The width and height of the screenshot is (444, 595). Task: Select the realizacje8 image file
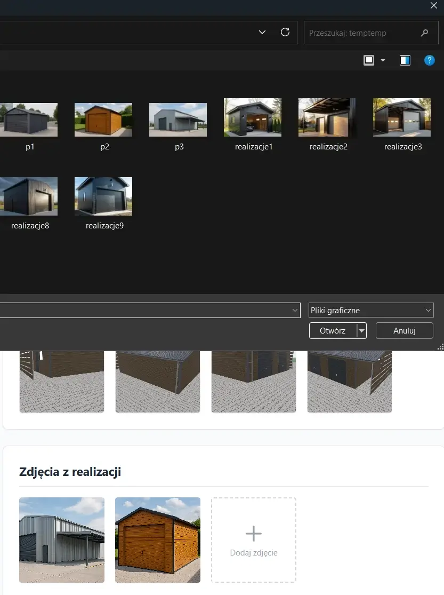[29, 204]
